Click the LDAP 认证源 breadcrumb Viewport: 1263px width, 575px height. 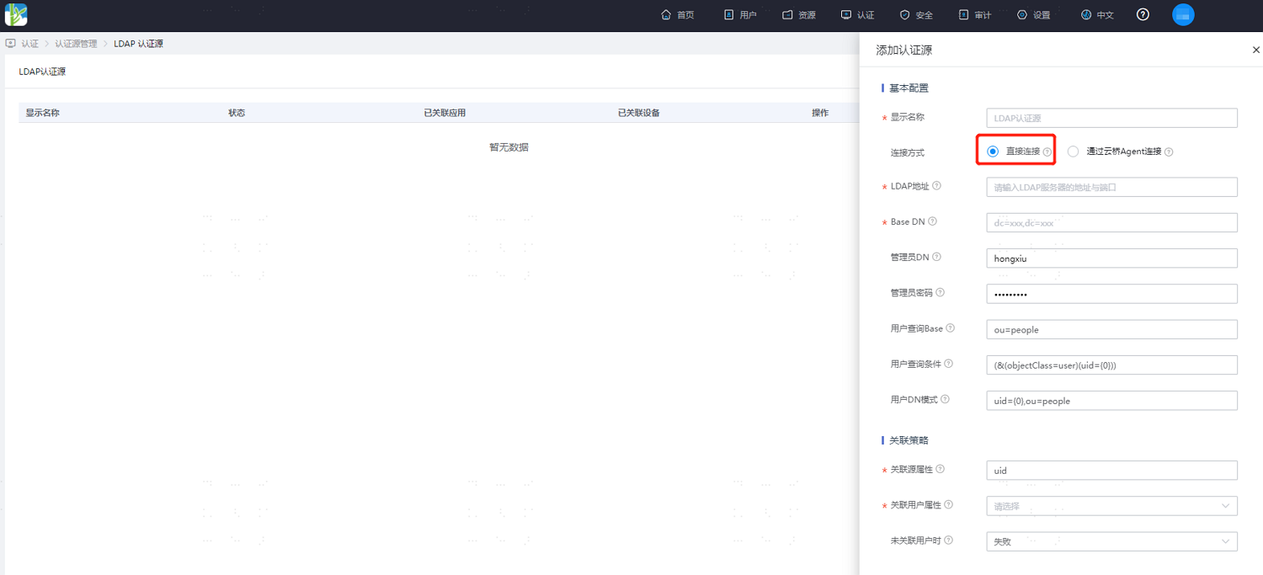(x=139, y=44)
